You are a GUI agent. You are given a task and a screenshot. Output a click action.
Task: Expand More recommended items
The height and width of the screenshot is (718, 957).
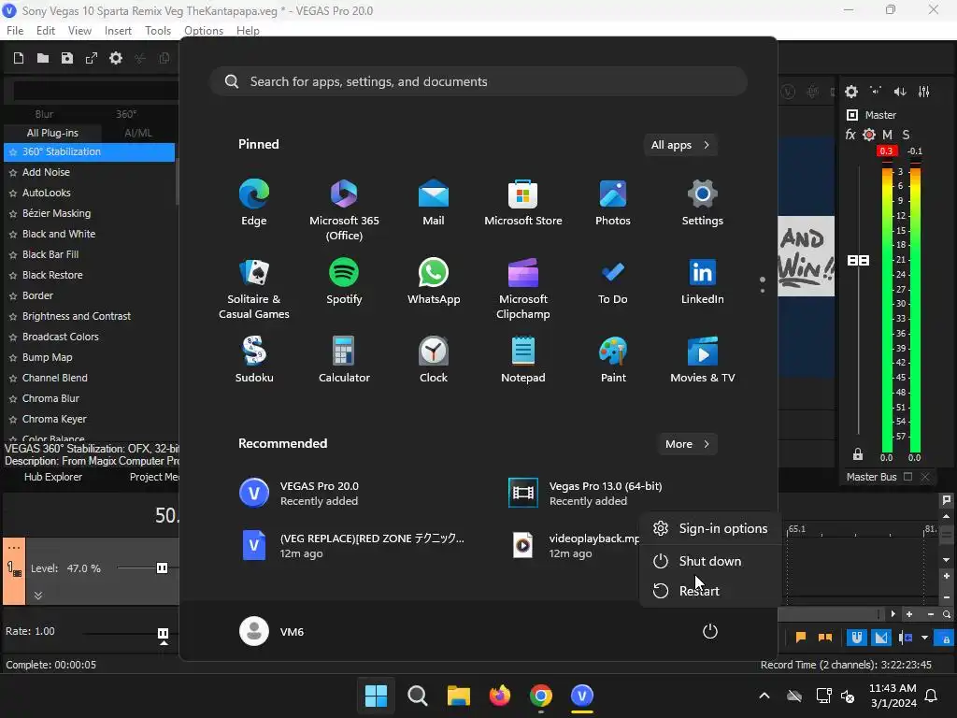[x=687, y=444]
